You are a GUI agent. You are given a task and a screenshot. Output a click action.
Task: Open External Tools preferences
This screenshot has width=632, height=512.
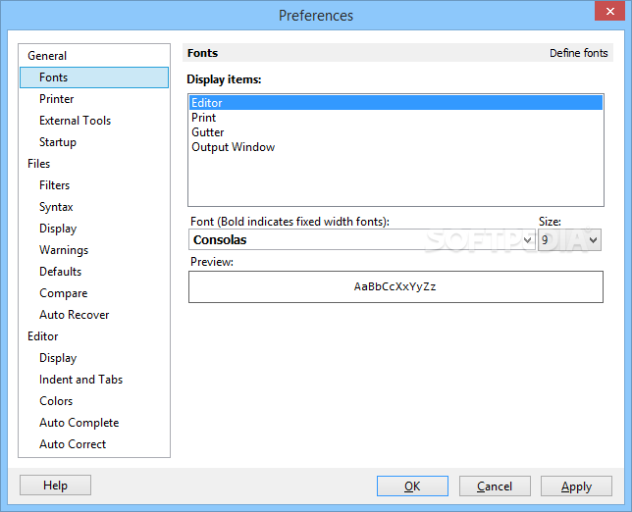(75, 121)
